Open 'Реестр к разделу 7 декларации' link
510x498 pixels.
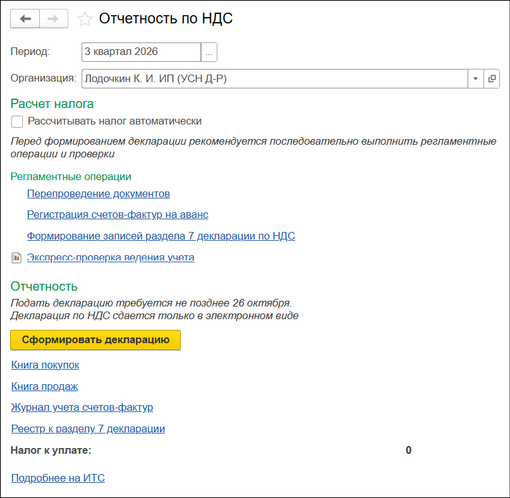[x=88, y=428]
